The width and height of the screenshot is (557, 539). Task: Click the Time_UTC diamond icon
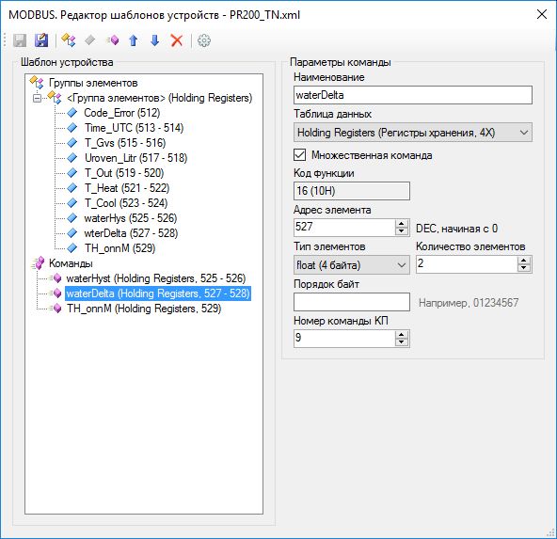72,128
